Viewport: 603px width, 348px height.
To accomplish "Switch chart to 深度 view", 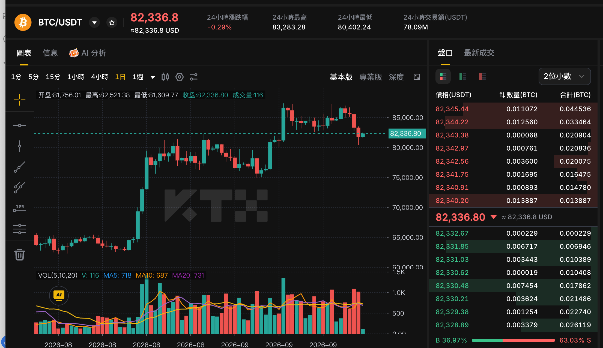I will 396,77.
